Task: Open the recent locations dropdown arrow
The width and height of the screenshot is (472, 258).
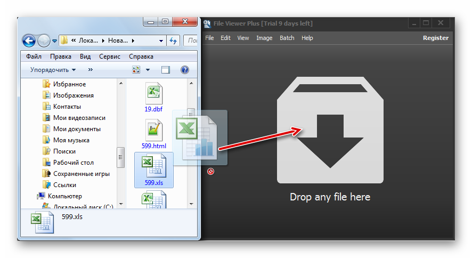Action: [54, 41]
